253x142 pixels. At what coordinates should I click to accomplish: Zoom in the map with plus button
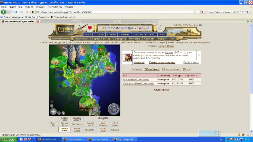tap(52, 106)
